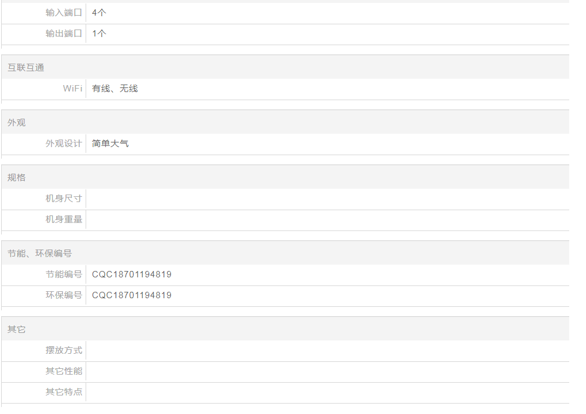The image size is (586, 414).
Task: Select the 有线、无线 WiFi value
Action: pos(115,89)
